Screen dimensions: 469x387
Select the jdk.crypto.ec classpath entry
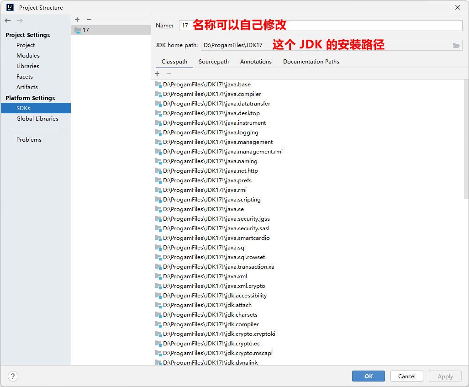click(x=207, y=343)
